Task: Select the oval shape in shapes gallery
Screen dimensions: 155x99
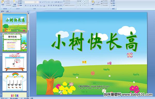Action: coord(88,1)
